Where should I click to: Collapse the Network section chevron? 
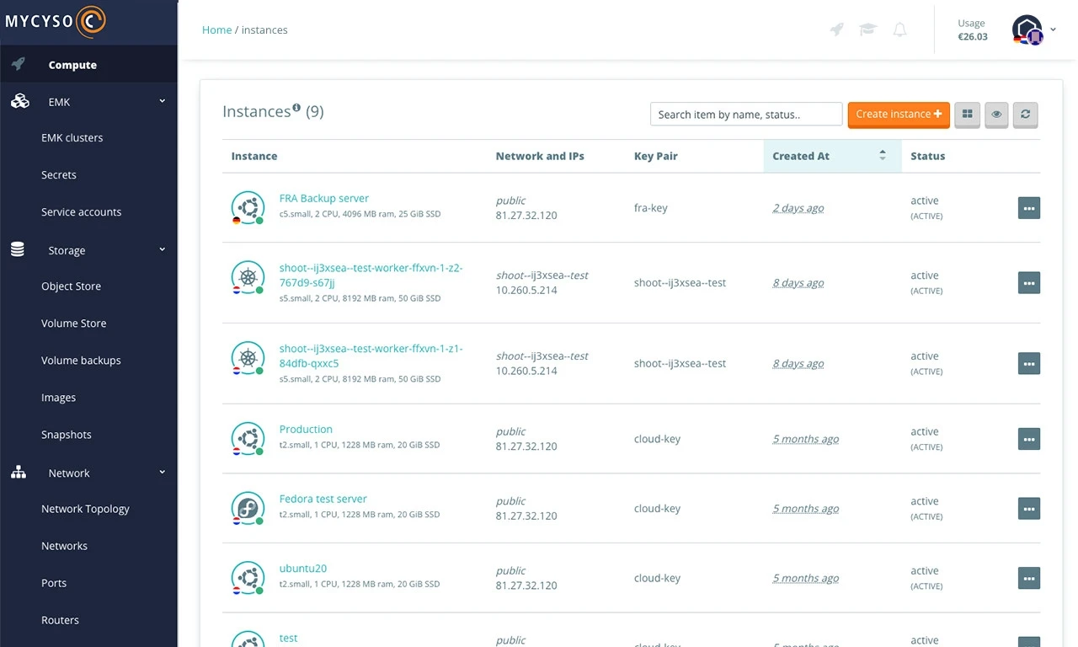[162, 472]
